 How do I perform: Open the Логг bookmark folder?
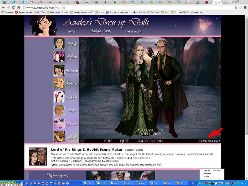tap(165, 12)
